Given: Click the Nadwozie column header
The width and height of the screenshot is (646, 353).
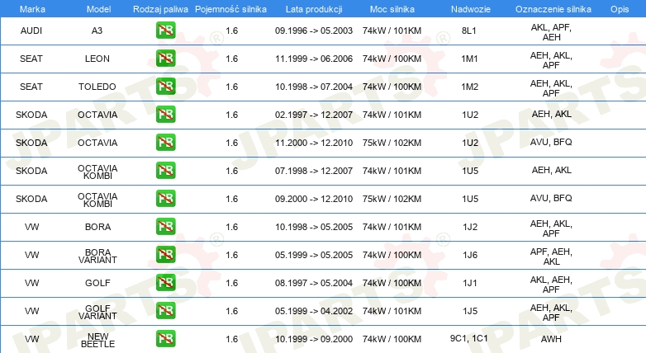Looking at the screenshot, I should click(x=471, y=9).
